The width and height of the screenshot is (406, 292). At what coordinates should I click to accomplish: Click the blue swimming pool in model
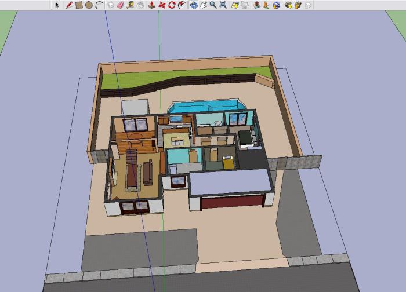206,107
